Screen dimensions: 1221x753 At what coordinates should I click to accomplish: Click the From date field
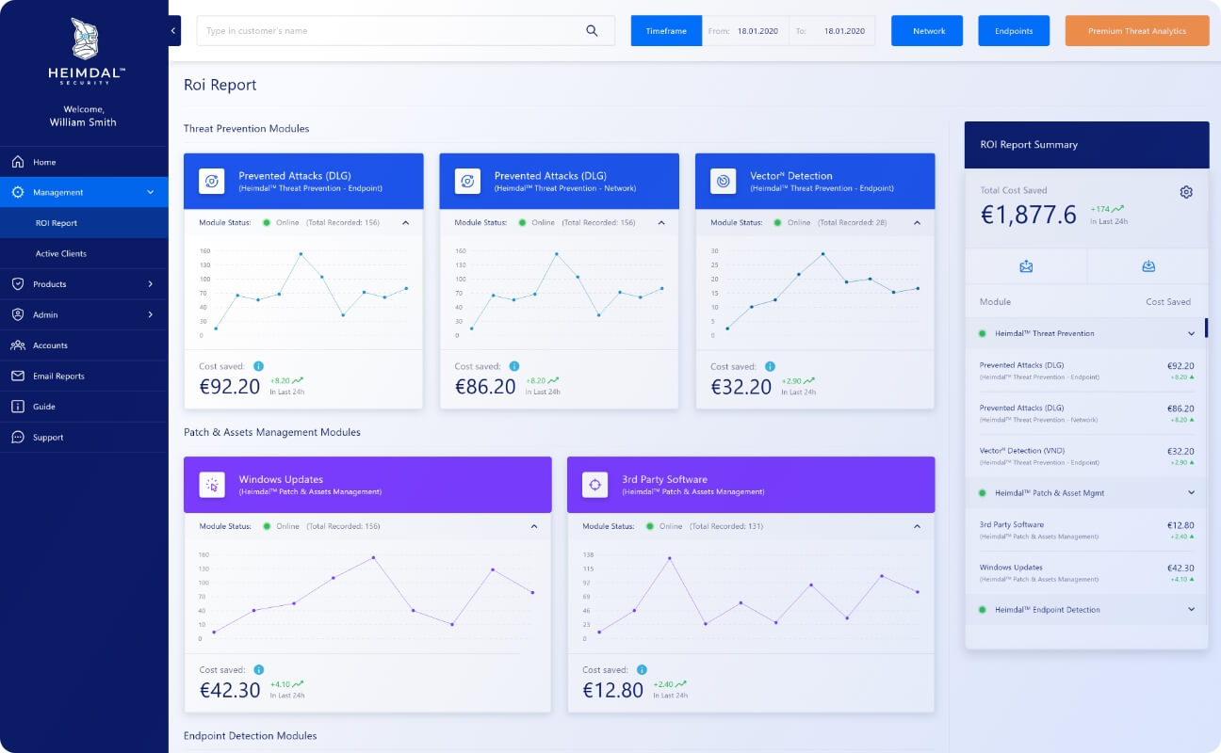(745, 31)
